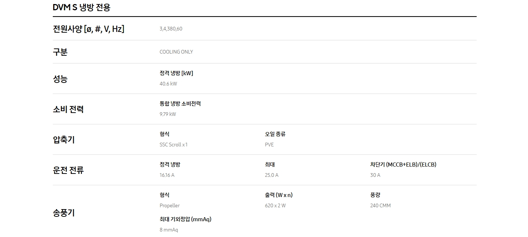The height and width of the screenshot is (237, 528).
Task: Select the 압축기 row label
Action: pos(64,140)
